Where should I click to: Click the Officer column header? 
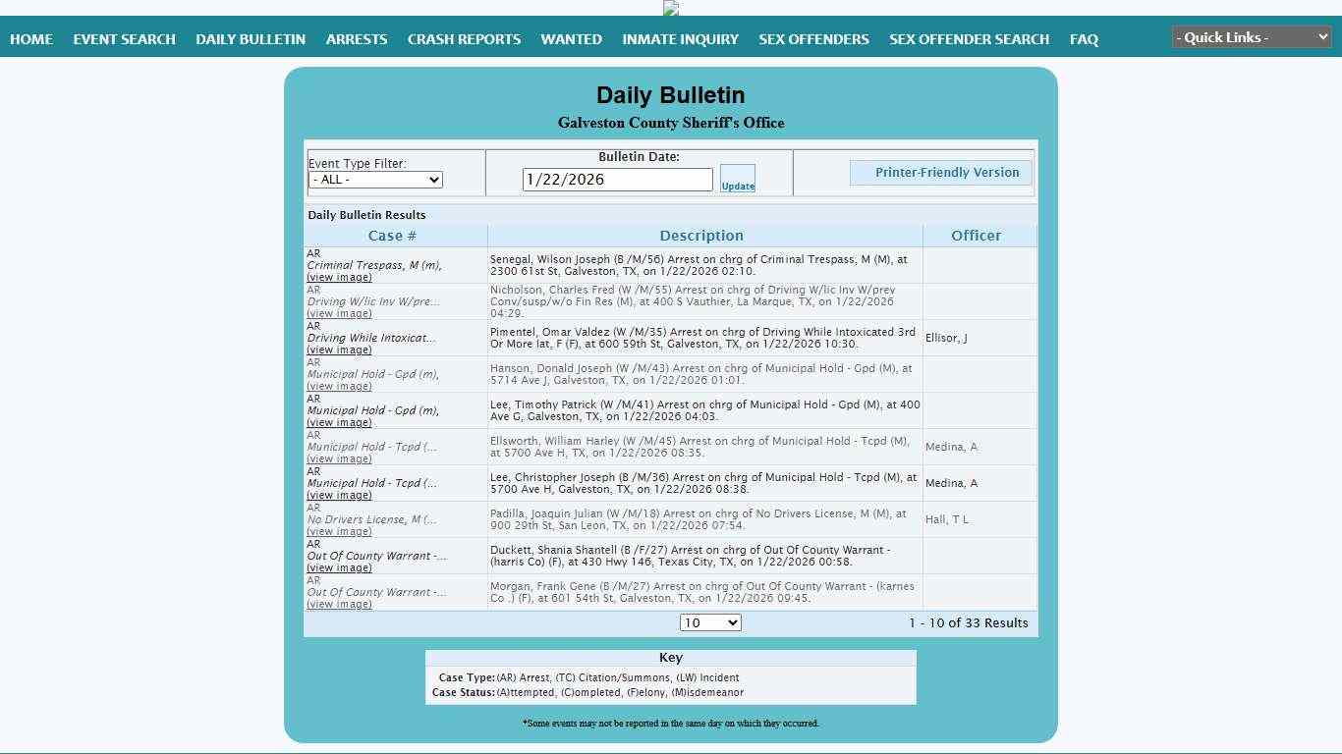coord(976,236)
